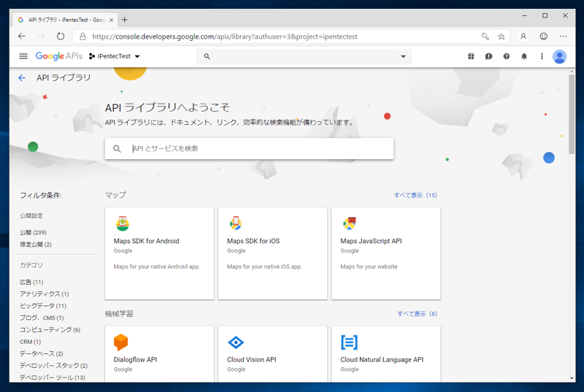The width and height of the screenshot is (584, 392).
Task: Filter category 広告 (11)
Action: point(31,283)
